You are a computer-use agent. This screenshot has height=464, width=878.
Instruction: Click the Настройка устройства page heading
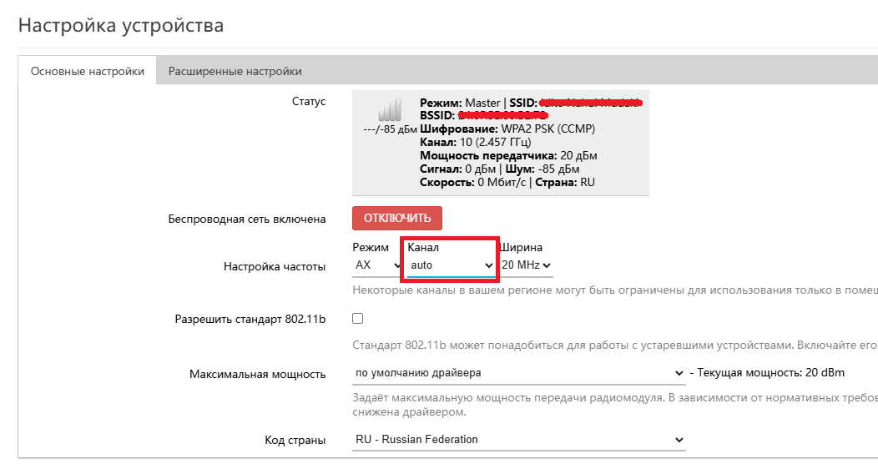pos(121,25)
